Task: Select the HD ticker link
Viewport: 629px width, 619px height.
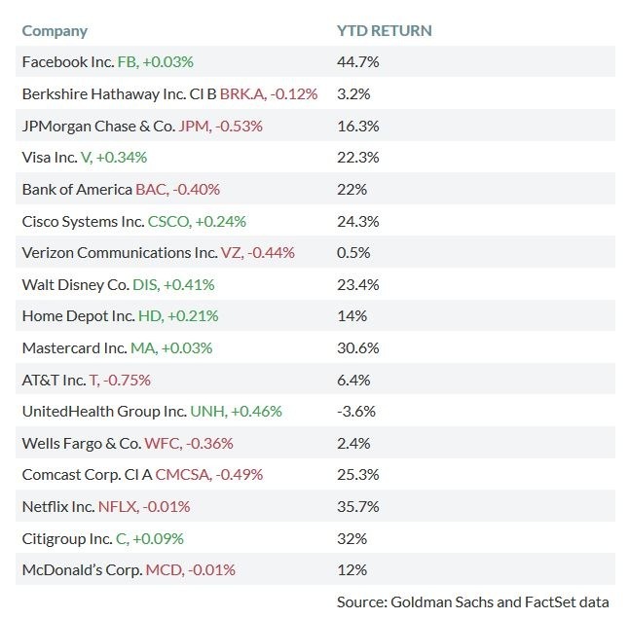Action: 150,315
